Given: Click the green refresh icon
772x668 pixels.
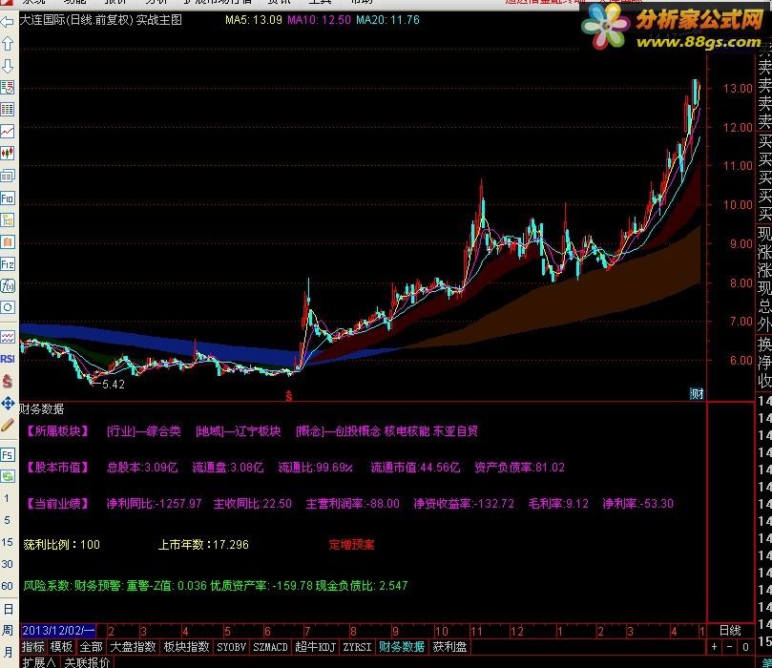Looking at the screenshot, I should [7, 476].
